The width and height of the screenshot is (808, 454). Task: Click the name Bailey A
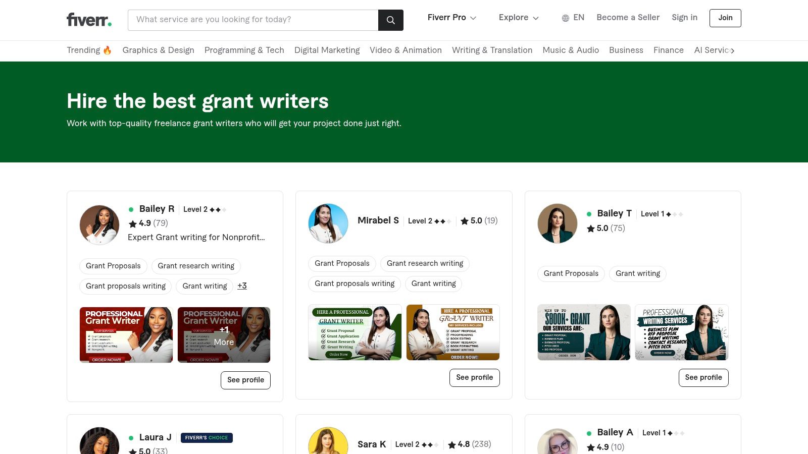click(615, 432)
